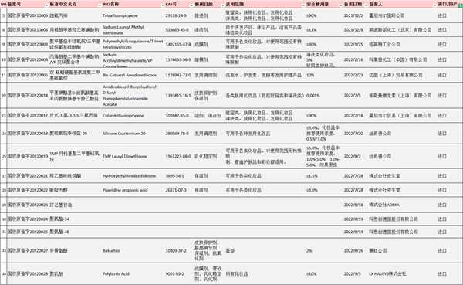This screenshot has height=285, width=463.
Task: Open the 适用范围 column filter dropdown
Action: [303, 5]
